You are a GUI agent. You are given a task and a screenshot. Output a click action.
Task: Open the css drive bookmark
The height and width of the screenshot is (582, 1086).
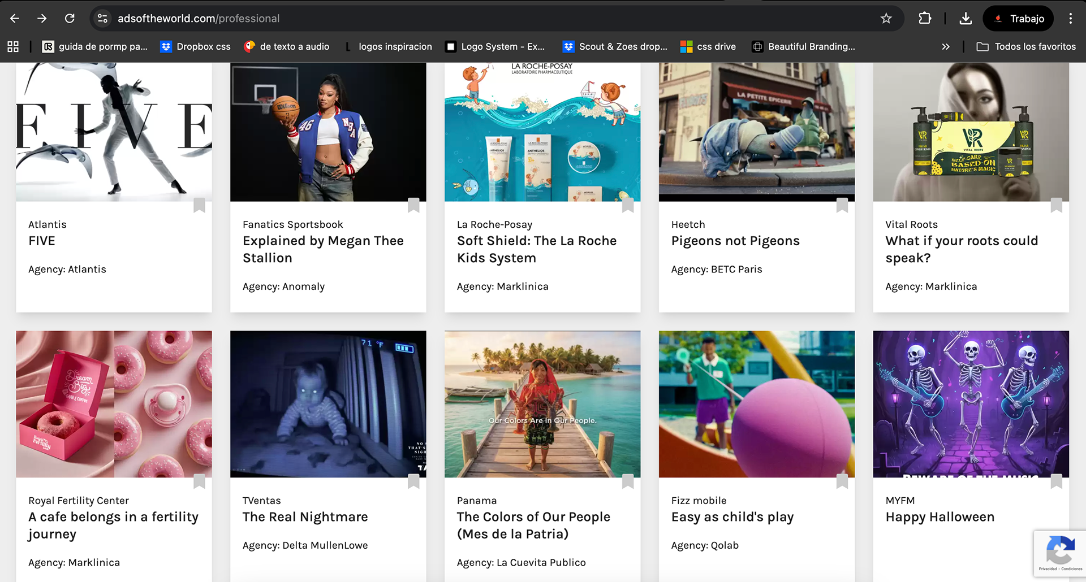click(709, 47)
